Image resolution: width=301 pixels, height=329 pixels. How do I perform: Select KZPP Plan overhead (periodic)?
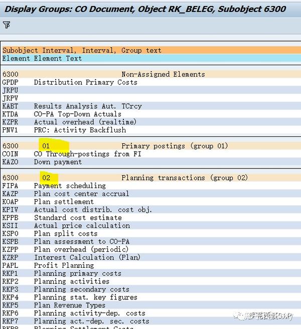(151, 250)
